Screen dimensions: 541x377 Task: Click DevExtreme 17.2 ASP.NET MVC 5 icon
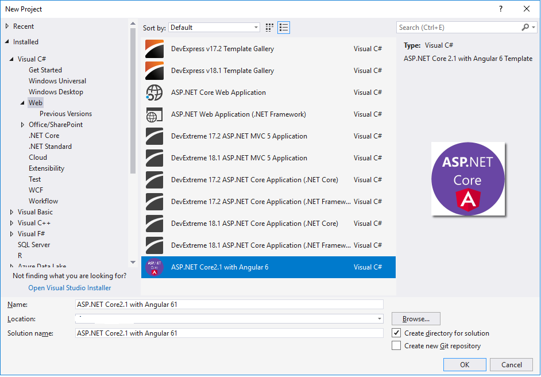(154, 136)
